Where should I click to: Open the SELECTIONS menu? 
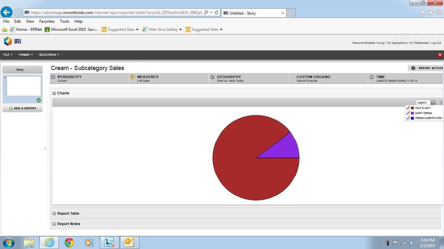tap(49, 55)
